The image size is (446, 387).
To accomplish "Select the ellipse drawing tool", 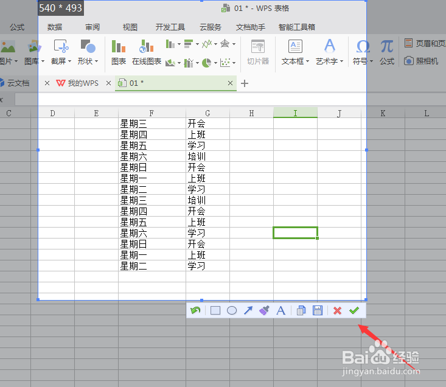I will point(232,310).
